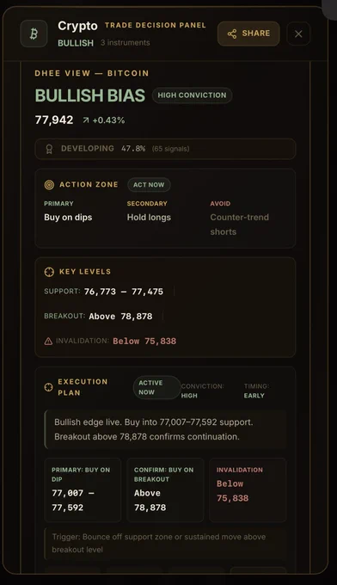Click the High Conviction badge
337x585 pixels.
[x=192, y=95]
